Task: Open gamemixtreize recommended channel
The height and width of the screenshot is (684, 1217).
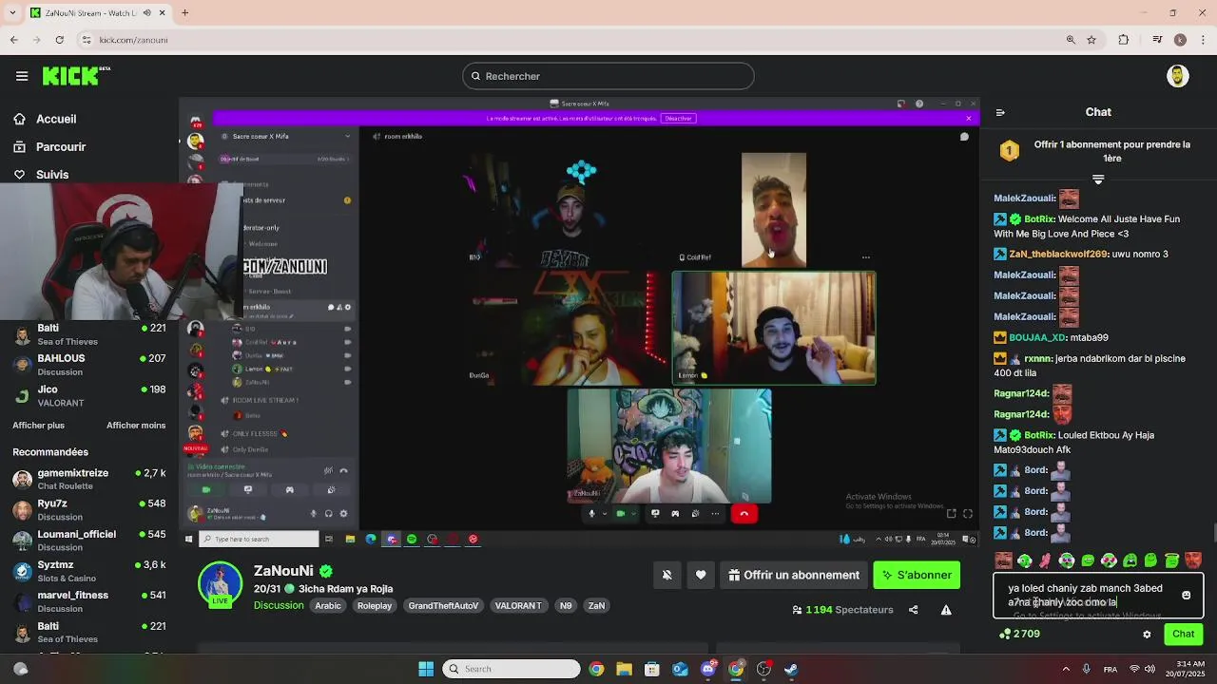Action: point(89,479)
